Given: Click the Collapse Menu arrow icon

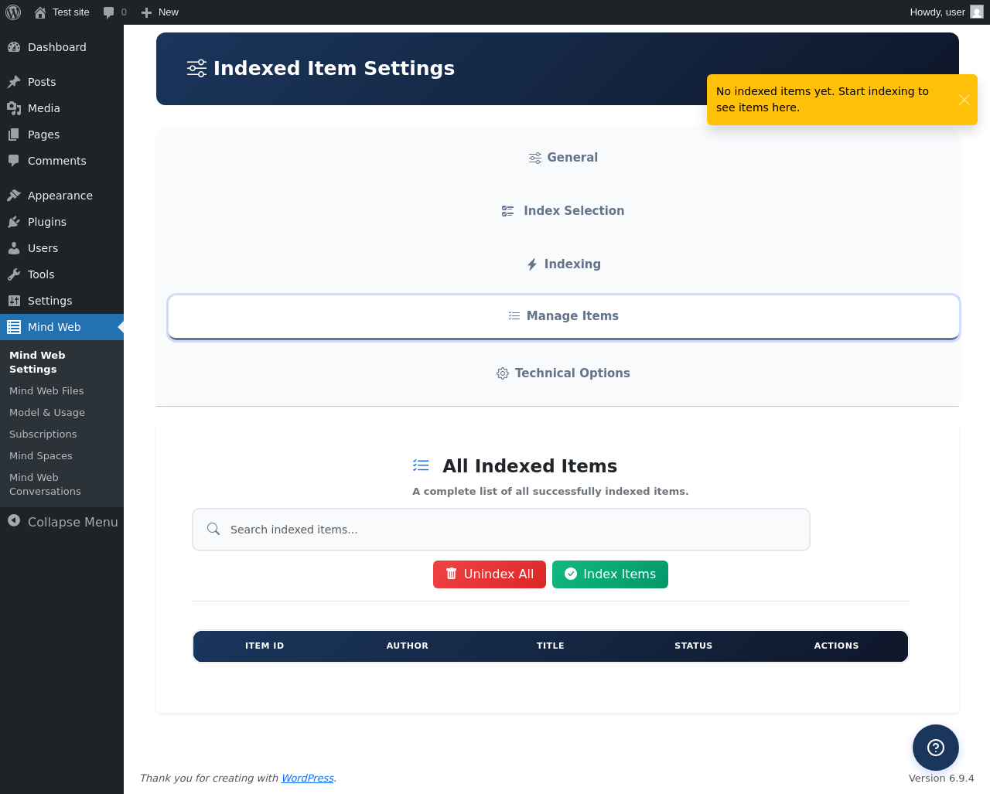Looking at the screenshot, I should coord(14,521).
